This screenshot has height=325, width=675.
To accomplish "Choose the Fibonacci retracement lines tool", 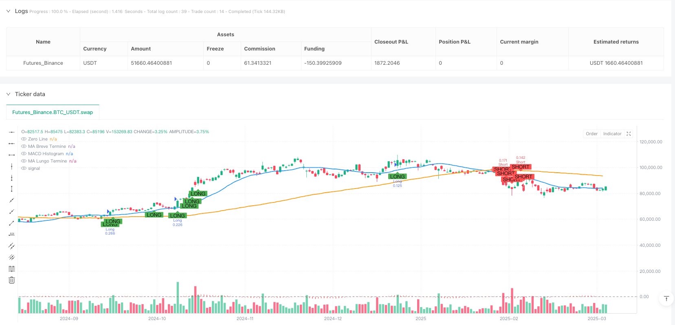I will tap(12, 269).
